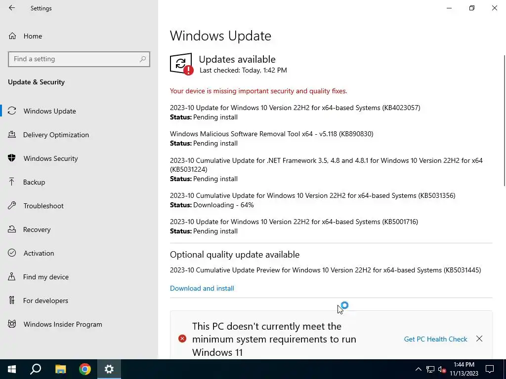Click the Activation checkmark circle icon

coord(12,253)
